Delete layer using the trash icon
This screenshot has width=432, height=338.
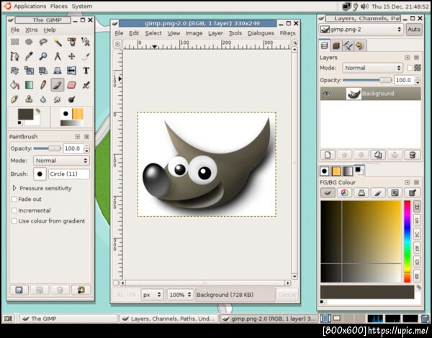411,155
